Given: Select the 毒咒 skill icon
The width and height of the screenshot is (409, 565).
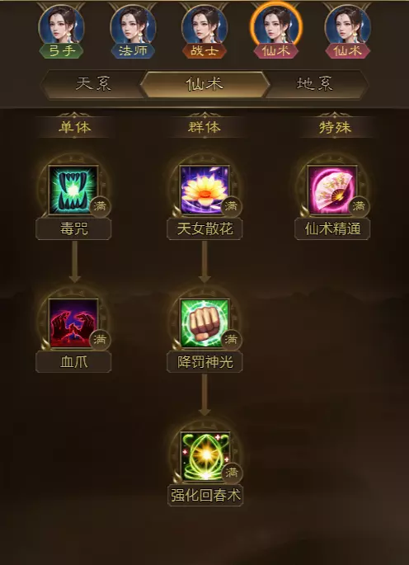Looking at the screenshot, I should coord(73,190).
